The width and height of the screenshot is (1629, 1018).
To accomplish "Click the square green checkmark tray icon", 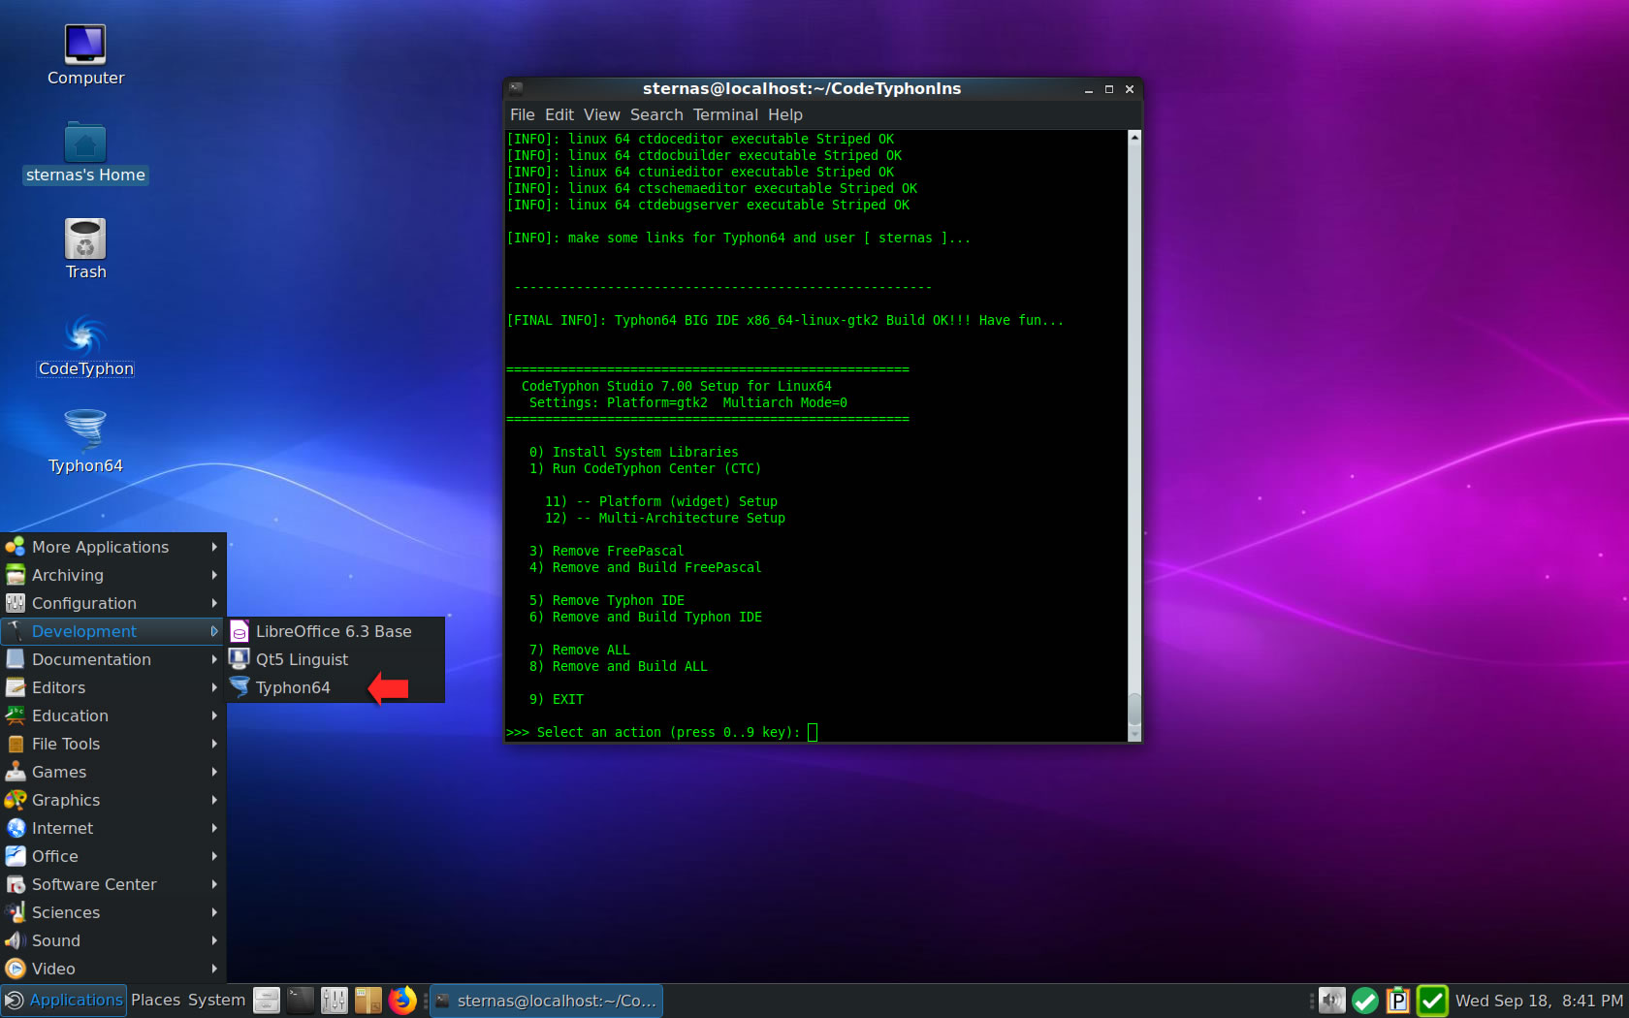I will pos(1432,1001).
